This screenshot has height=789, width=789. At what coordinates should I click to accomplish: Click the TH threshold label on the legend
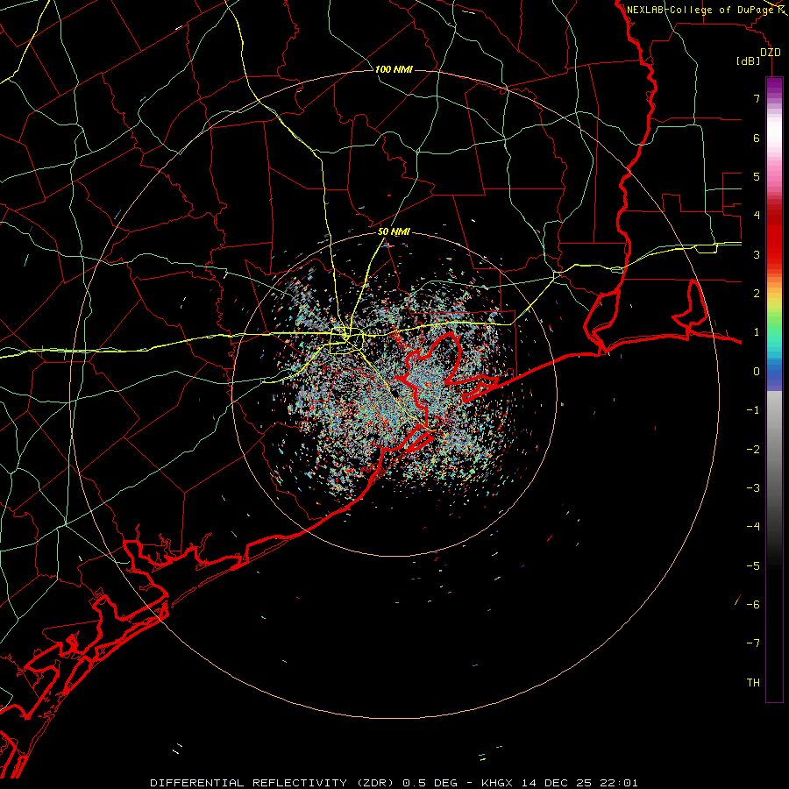tap(753, 683)
